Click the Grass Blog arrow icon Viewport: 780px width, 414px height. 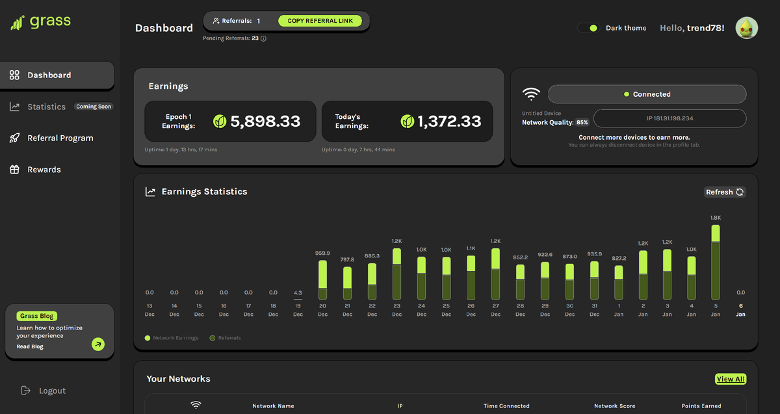(98, 344)
